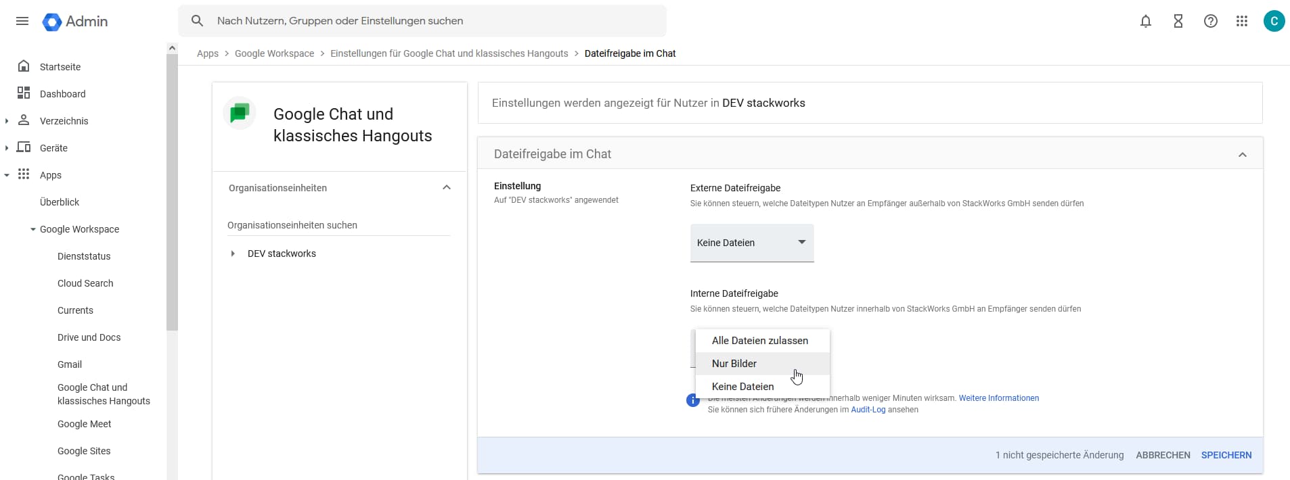Click the sidebar scrollbar up arrow

pos(172,48)
